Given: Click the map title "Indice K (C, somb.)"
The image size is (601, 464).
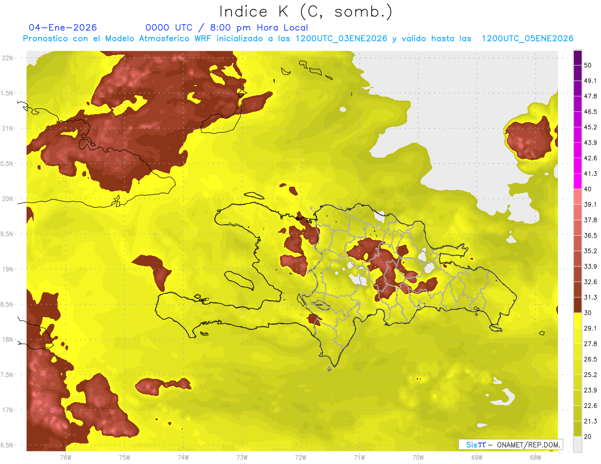Looking at the screenshot, I should point(306,12).
